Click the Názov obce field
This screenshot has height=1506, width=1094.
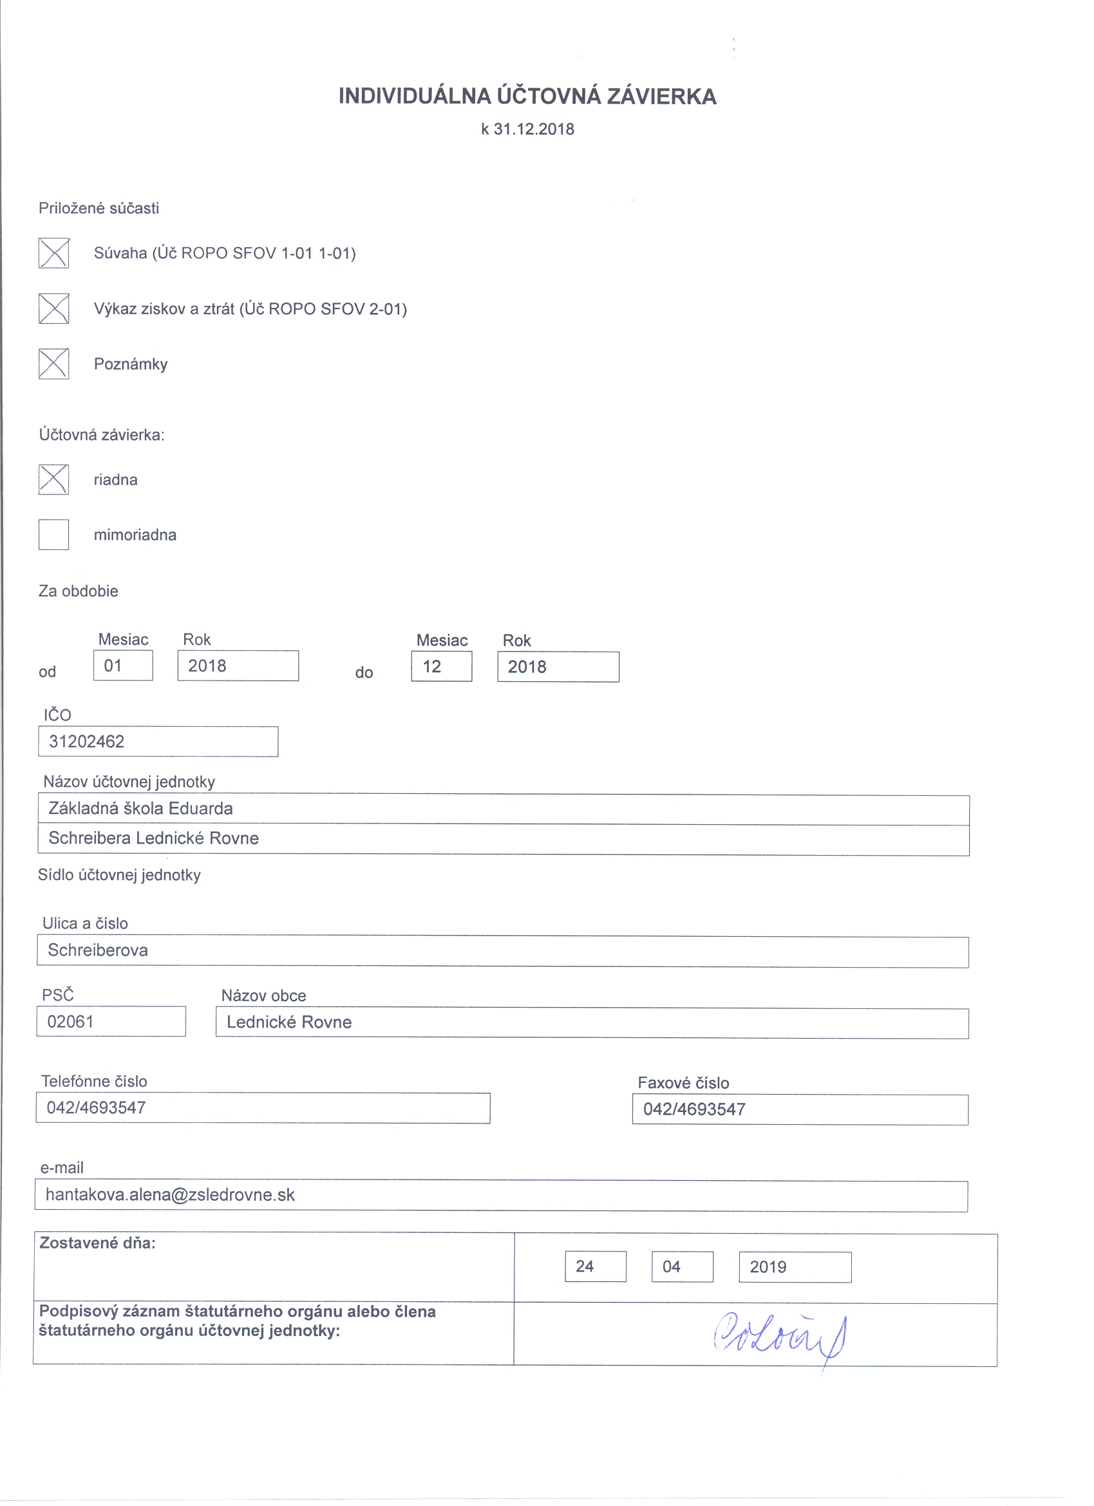tap(592, 1022)
